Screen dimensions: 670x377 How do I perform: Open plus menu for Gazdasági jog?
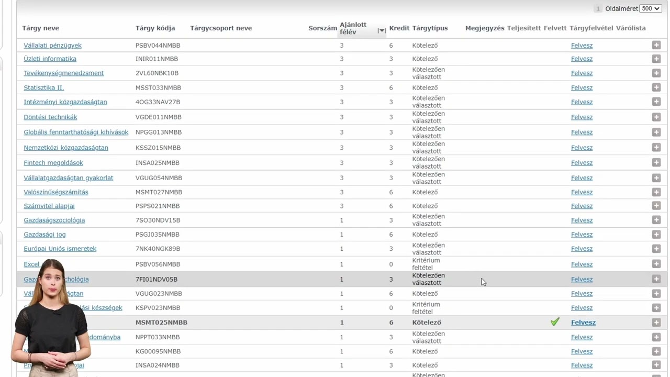click(x=656, y=234)
